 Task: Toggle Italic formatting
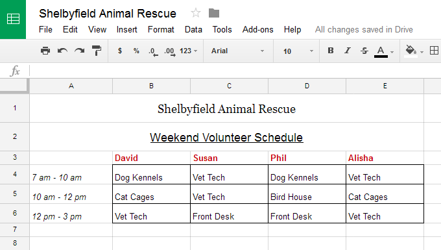348,51
